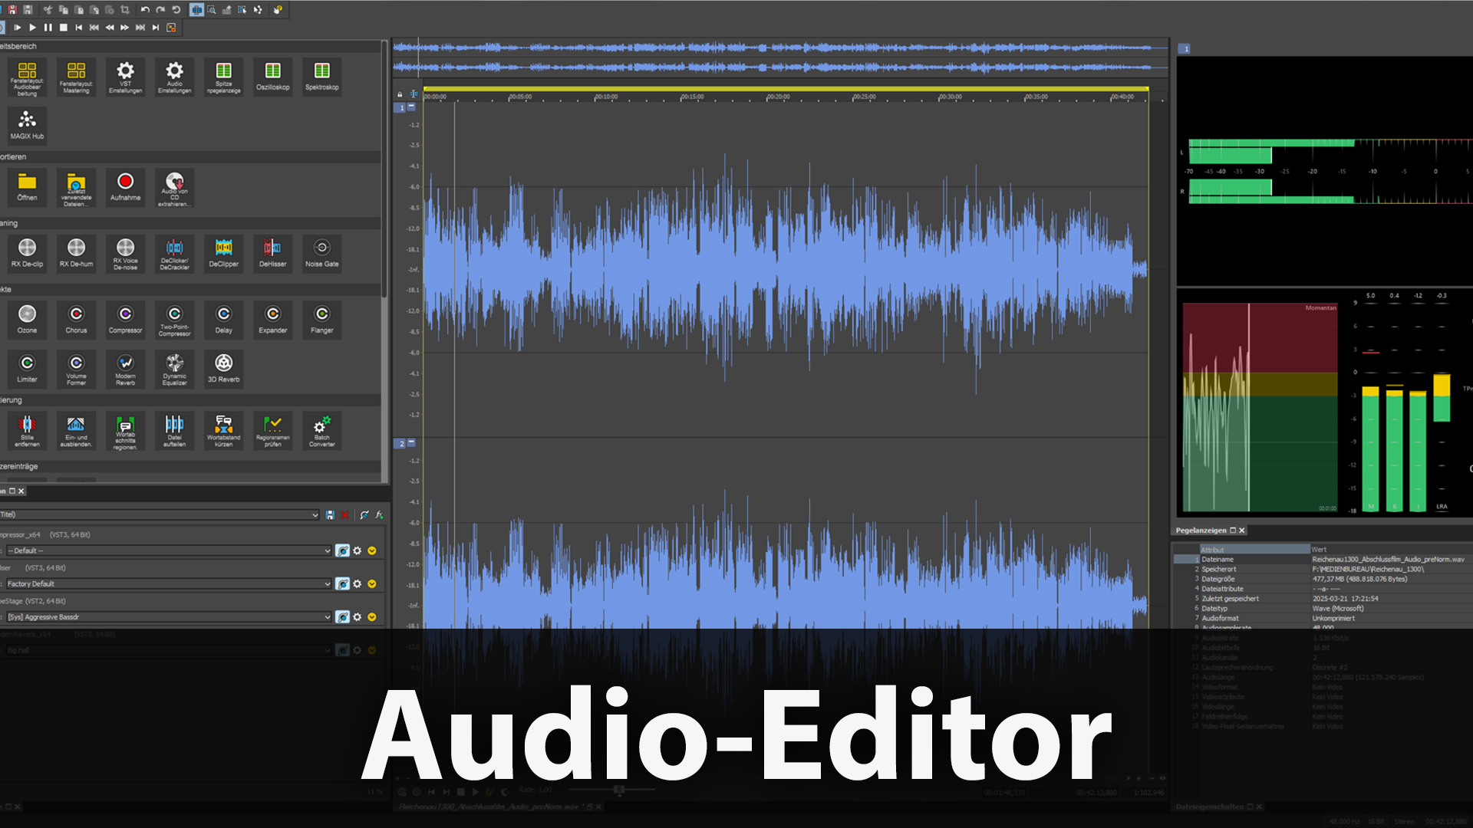
Task: Expand the Aggressive Bassdr plugin options arrow
Action: pyautogui.click(x=372, y=616)
